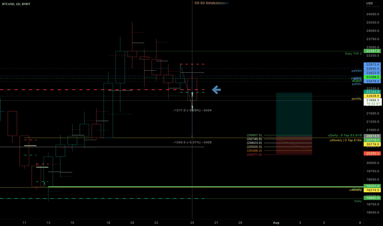Image resolution: width=383 pixels, height=226 pixels.
Task: Click the 22623.0 price label
Action: point(372,73)
